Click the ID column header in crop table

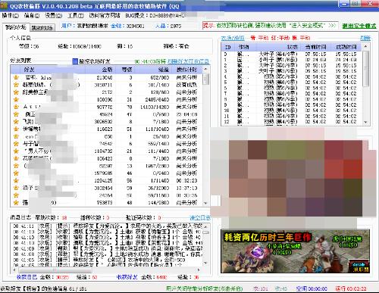(227, 47)
